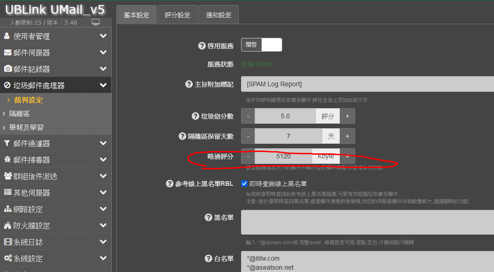Click the bug icon beside 郵件掃毒器
The height and width of the screenshot is (272, 494).
click(7, 160)
